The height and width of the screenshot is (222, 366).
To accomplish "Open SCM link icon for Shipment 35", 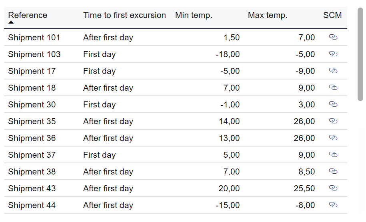I will 333,121.
